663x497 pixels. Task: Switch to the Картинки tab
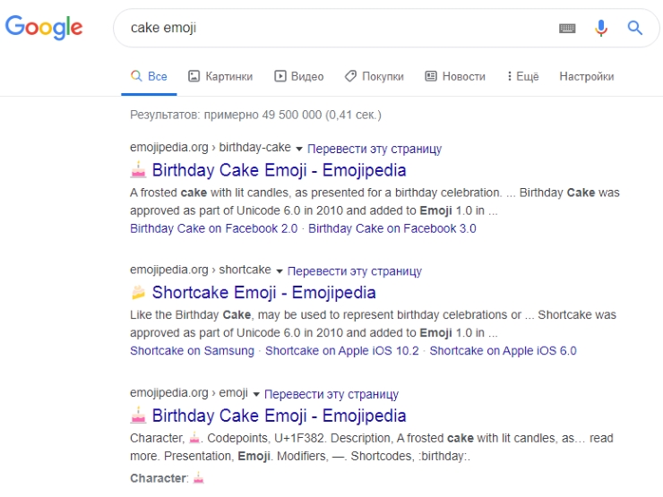coord(220,76)
